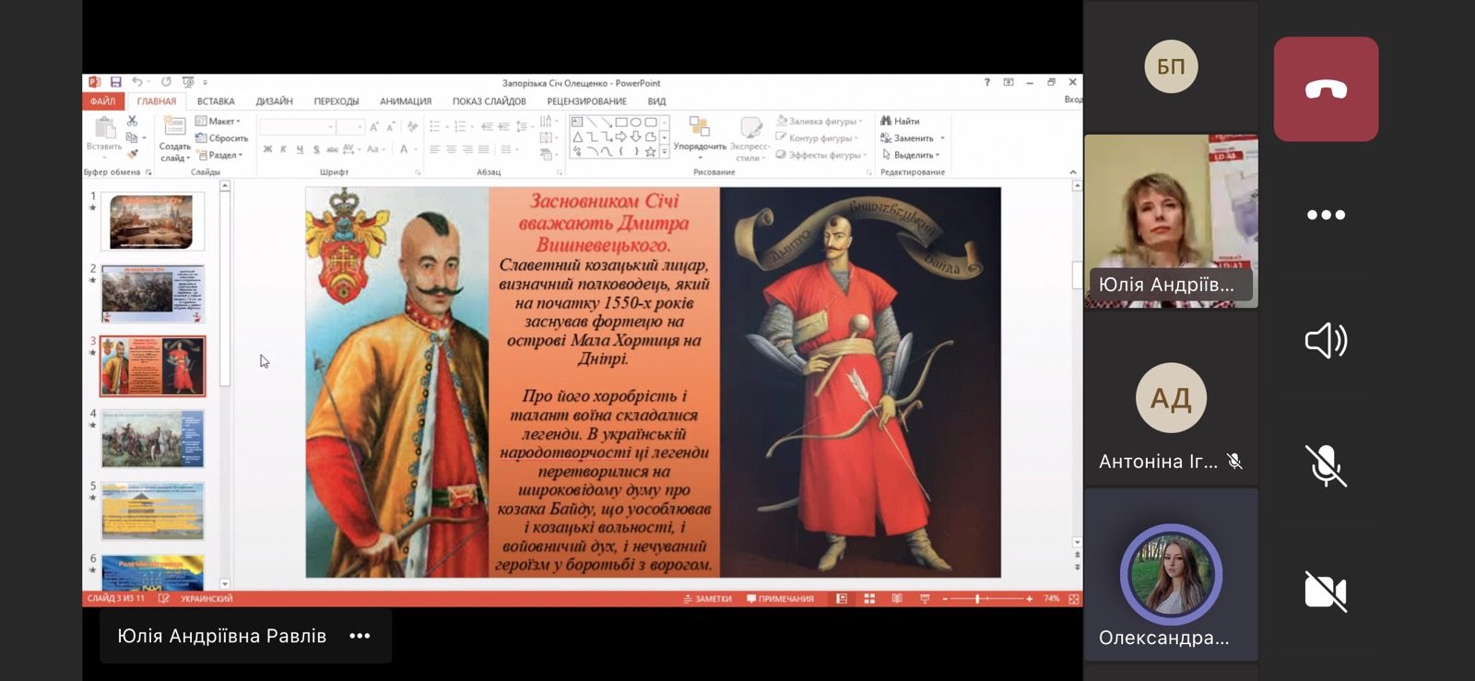Toggle bold Ж formatting
The width and height of the screenshot is (1475, 681).
(267, 149)
